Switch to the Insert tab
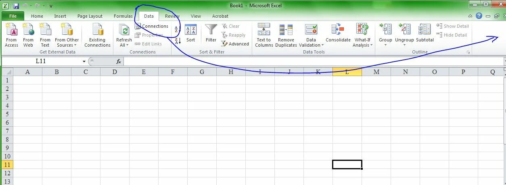Viewport: 506px width, 185px height. (x=60, y=16)
